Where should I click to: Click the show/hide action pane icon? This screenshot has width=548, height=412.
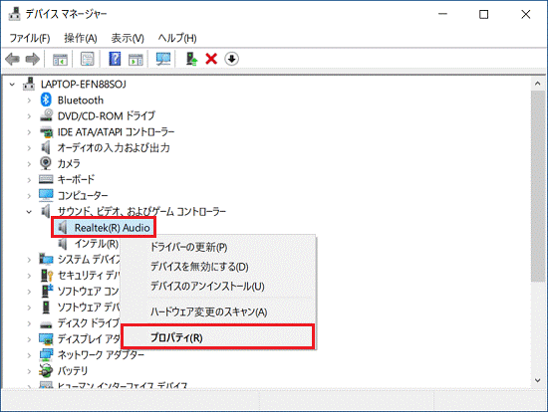(x=136, y=59)
